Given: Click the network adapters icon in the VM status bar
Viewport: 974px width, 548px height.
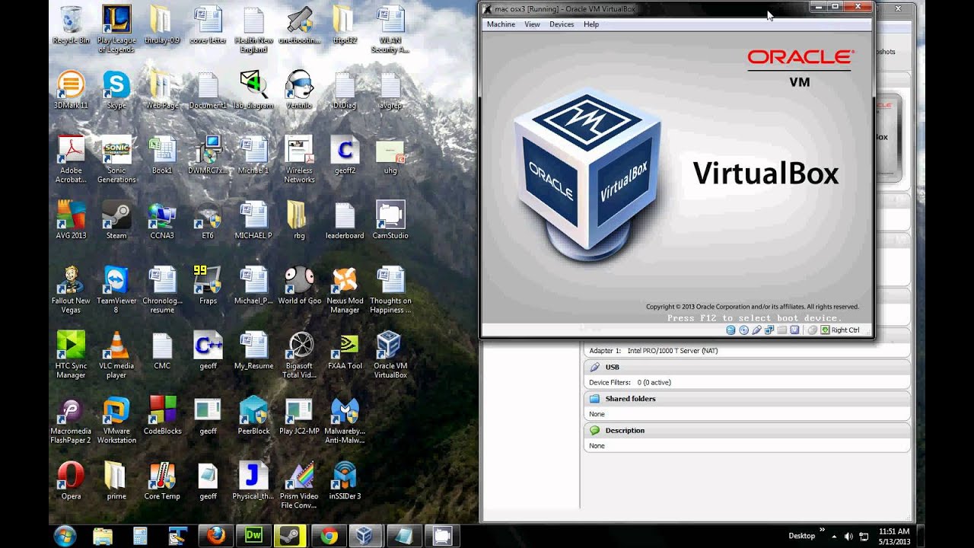Looking at the screenshot, I should (769, 330).
